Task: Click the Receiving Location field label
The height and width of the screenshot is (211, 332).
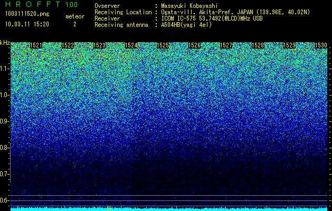Action: coord(123,12)
